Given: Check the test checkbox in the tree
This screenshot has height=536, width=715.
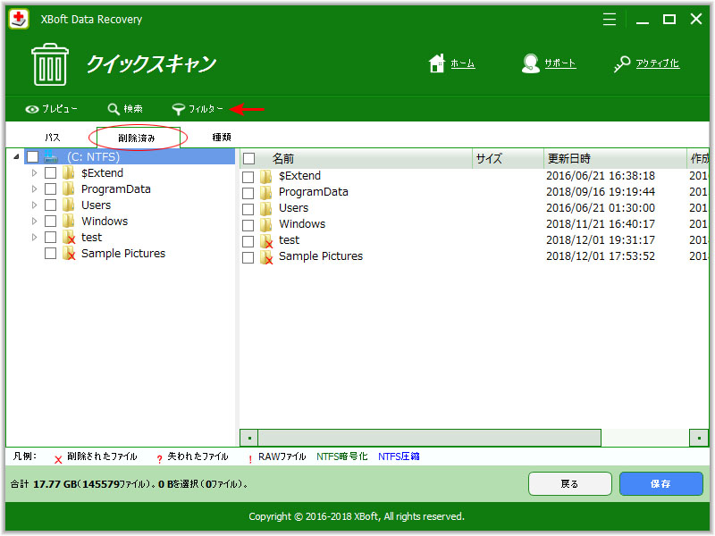Looking at the screenshot, I should coord(51,238).
